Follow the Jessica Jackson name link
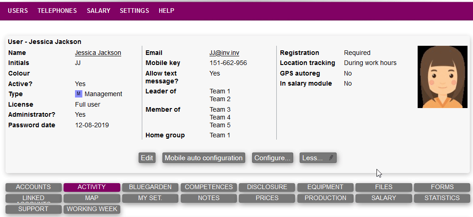The height and width of the screenshot is (217, 473). [x=98, y=53]
